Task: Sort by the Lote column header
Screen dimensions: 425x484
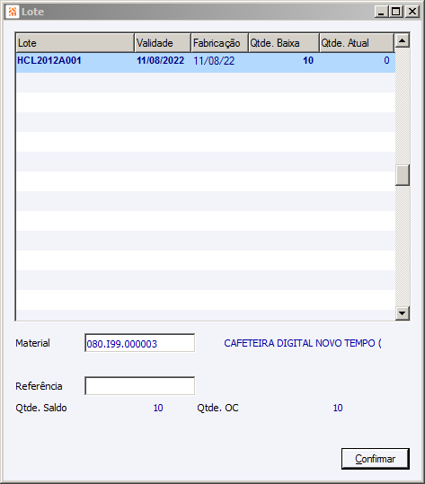Action: [x=75, y=43]
